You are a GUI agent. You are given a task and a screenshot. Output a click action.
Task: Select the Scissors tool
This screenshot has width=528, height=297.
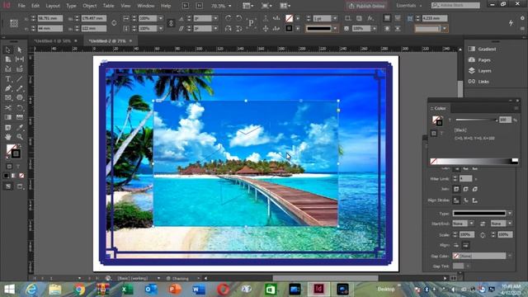click(8, 108)
